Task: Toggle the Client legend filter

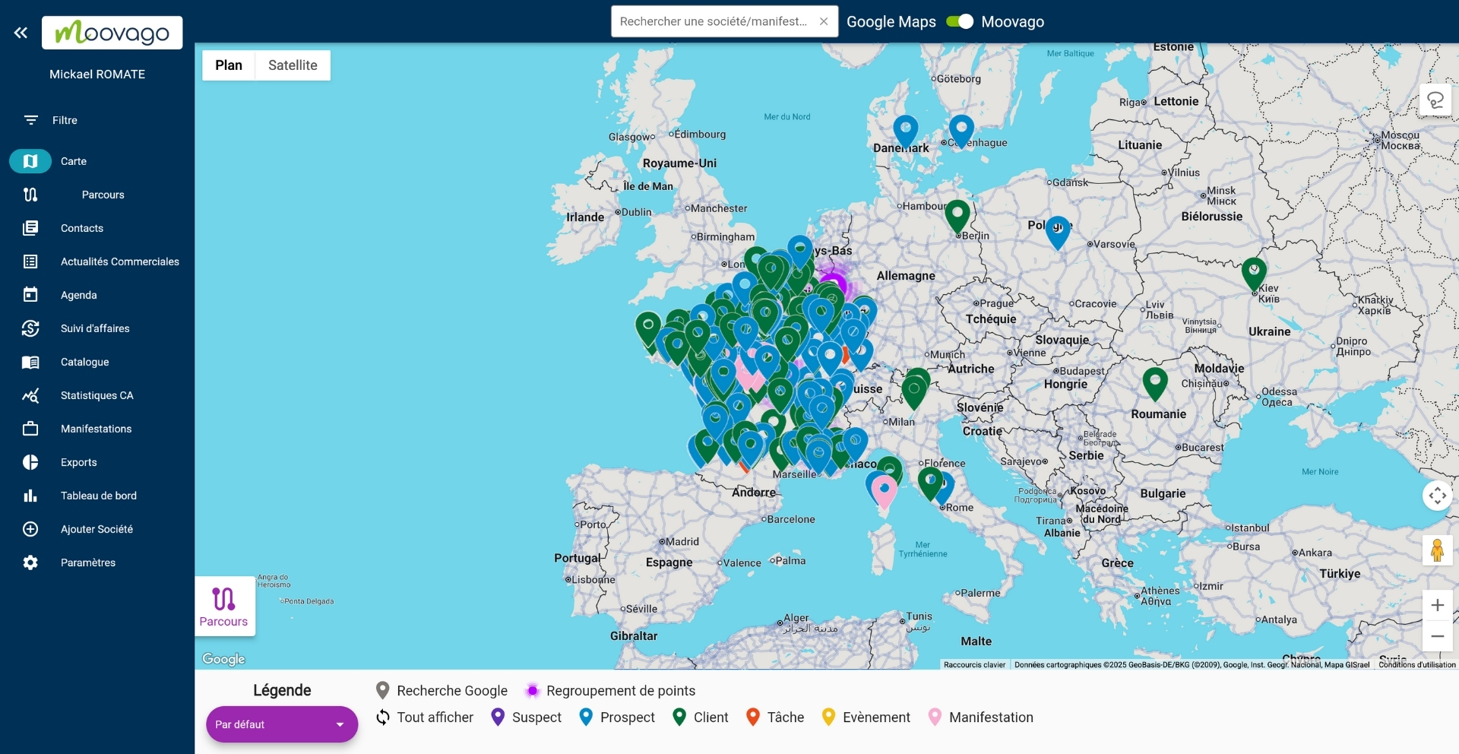Action: (x=699, y=717)
